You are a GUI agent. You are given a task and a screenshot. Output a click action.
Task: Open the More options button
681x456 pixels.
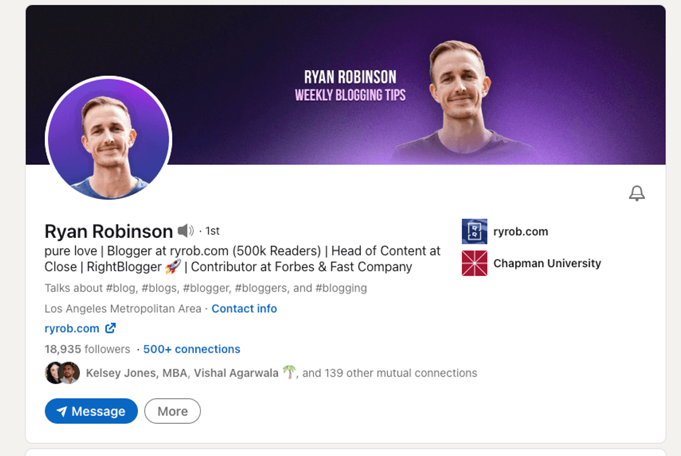(x=173, y=411)
